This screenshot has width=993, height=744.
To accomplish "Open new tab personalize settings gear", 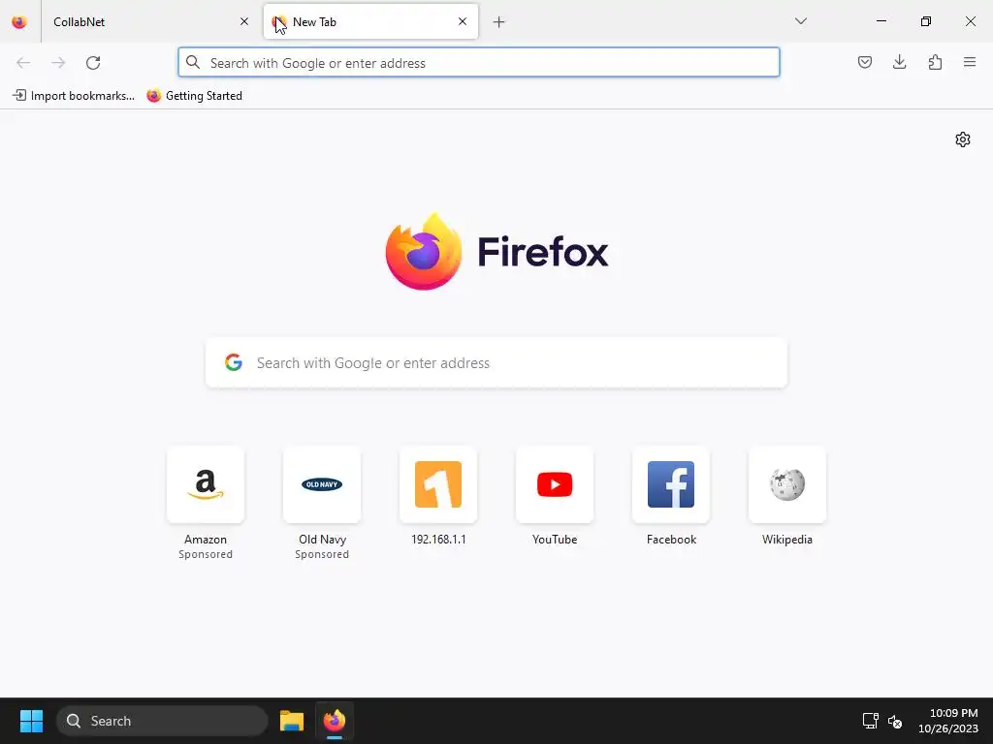I will point(963,139).
